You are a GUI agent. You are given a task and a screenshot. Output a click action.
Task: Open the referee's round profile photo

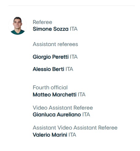(17, 25)
